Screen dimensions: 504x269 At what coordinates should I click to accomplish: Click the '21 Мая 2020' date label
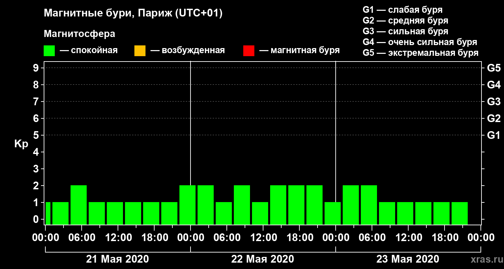[117, 259]
